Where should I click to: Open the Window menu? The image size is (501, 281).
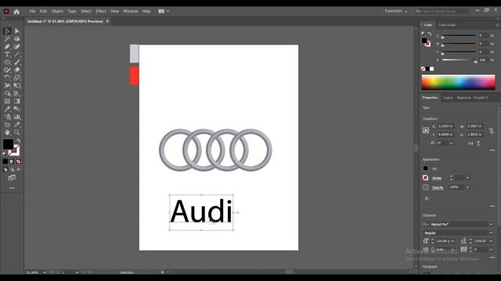[131, 11]
